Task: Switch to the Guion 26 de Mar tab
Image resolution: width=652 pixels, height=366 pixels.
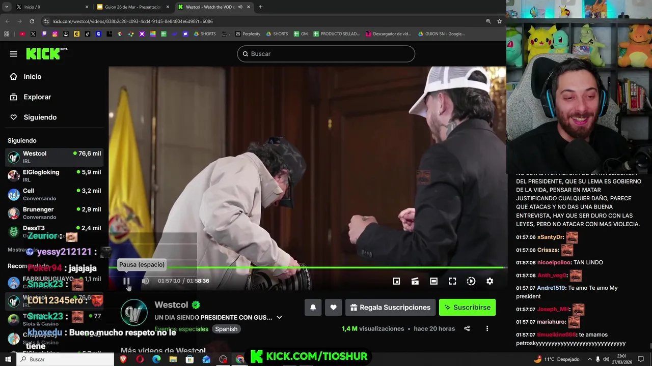Action: click(133, 7)
